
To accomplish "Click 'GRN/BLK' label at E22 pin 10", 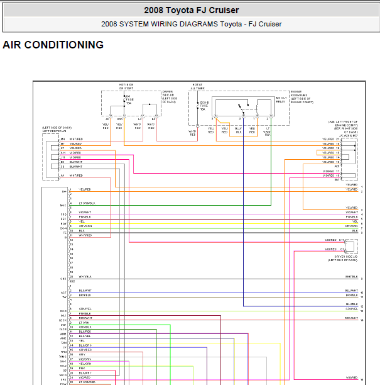I will [85, 327].
